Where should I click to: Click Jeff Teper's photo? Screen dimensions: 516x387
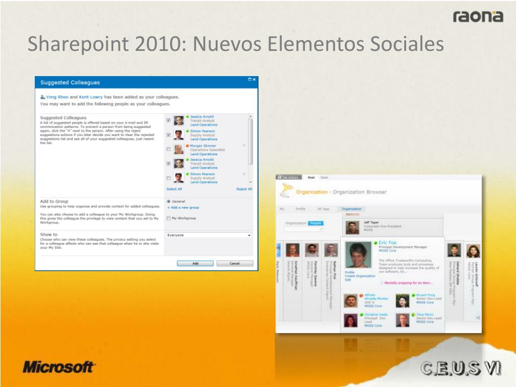[x=352, y=227]
